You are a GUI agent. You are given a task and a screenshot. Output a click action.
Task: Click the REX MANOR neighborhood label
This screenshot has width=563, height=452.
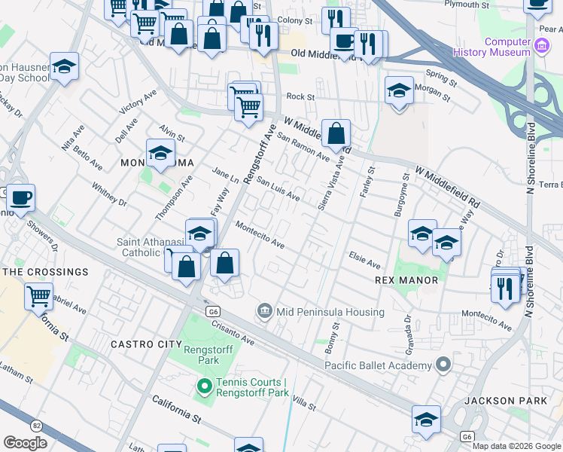(x=406, y=280)
